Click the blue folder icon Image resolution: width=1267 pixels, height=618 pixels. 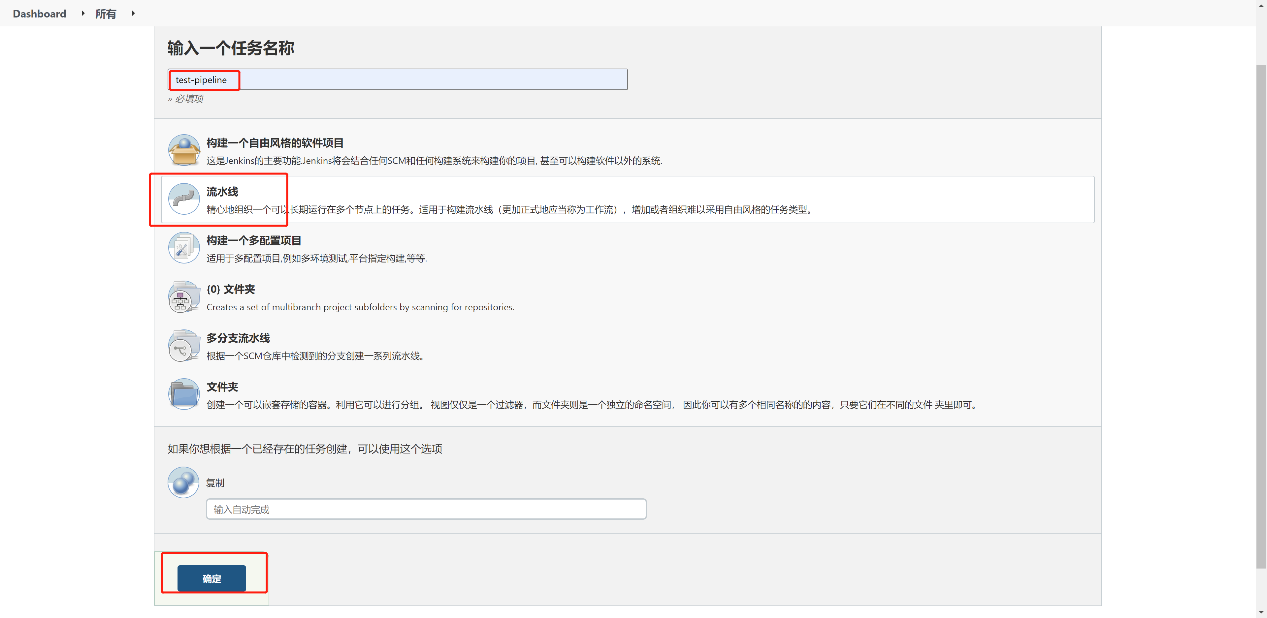(183, 394)
